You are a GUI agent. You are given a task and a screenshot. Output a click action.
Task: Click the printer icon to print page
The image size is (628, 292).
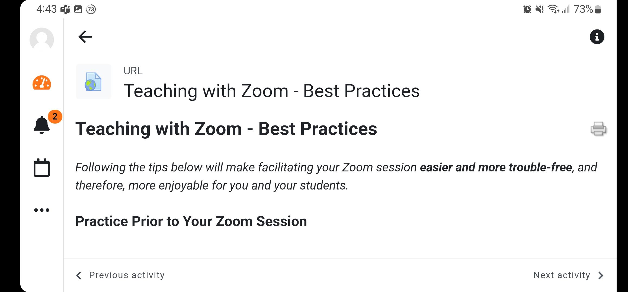point(598,129)
